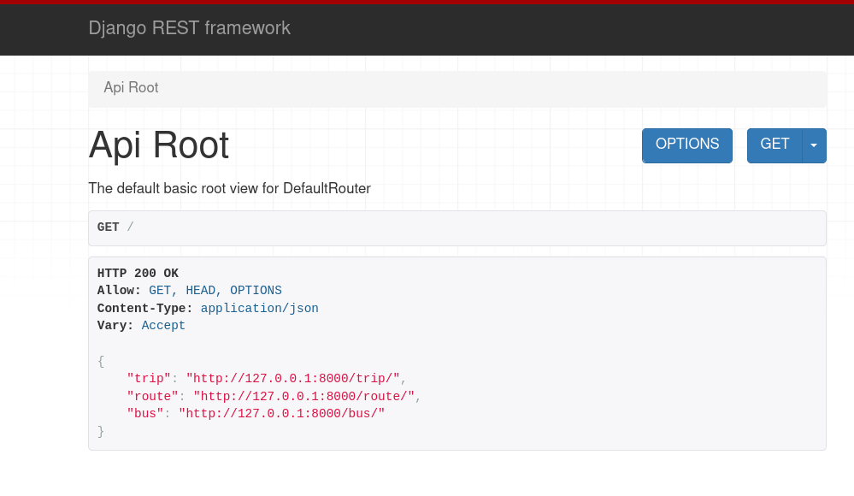The width and height of the screenshot is (854, 496).
Task: Follow the http://127.0.0.1:8000/route/ URL link
Action: point(303,397)
